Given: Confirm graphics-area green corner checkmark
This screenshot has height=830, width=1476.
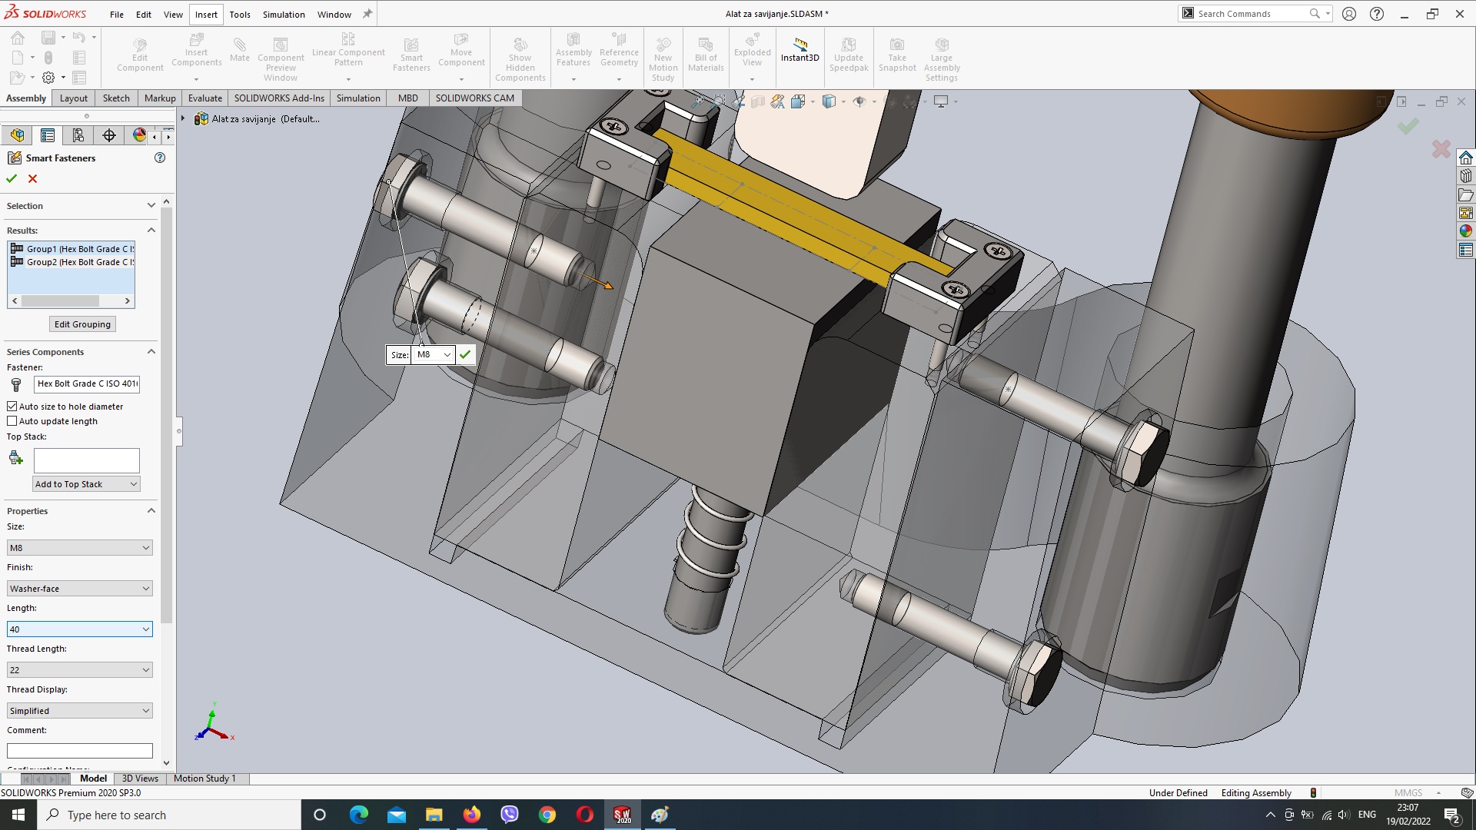Looking at the screenshot, I should [1408, 126].
